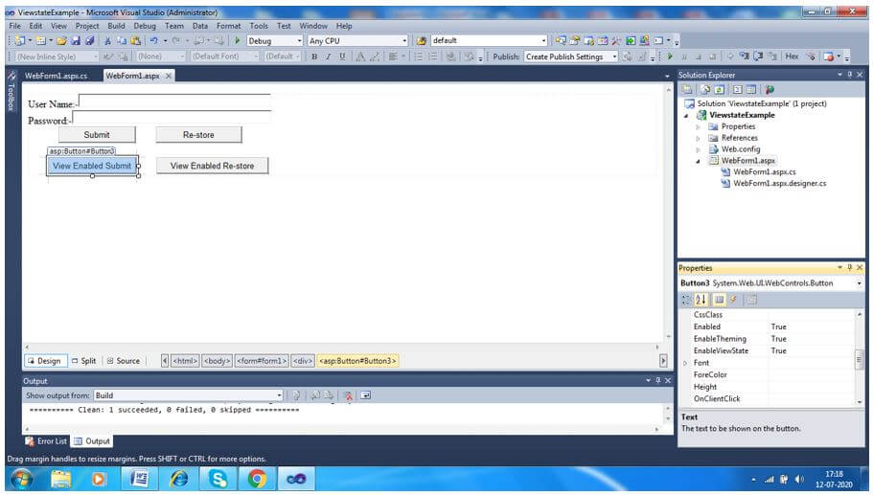Image resolution: width=873 pixels, height=495 pixels.
Task: Click Categorized icon in Properties panel
Action: point(686,300)
